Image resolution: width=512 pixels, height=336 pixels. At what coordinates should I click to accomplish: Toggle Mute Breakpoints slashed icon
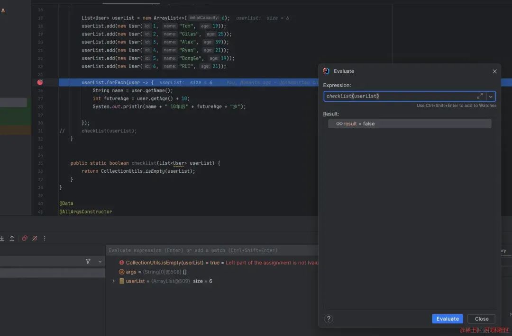click(x=35, y=238)
